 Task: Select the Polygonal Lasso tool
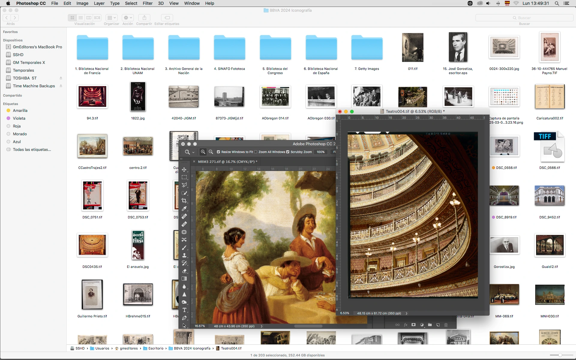coord(184,185)
